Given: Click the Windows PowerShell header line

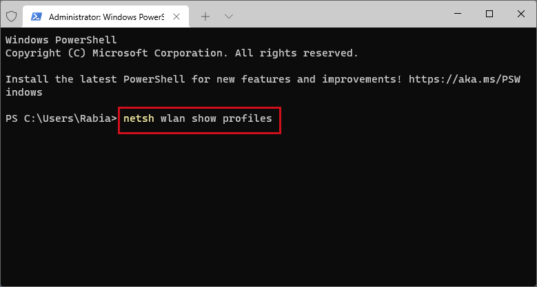Looking at the screenshot, I should coord(61,41).
